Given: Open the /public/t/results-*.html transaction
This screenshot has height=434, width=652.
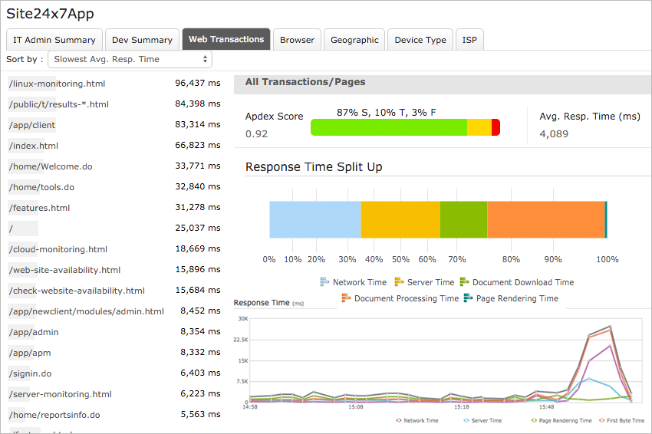Looking at the screenshot, I should pos(58,104).
